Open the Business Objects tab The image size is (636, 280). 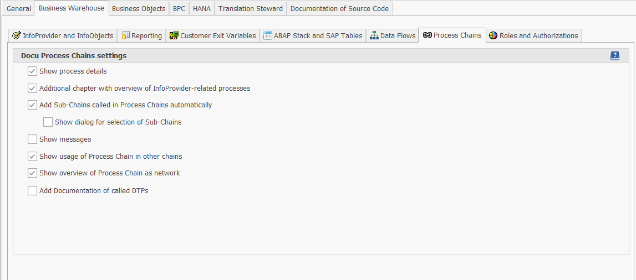[139, 9]
